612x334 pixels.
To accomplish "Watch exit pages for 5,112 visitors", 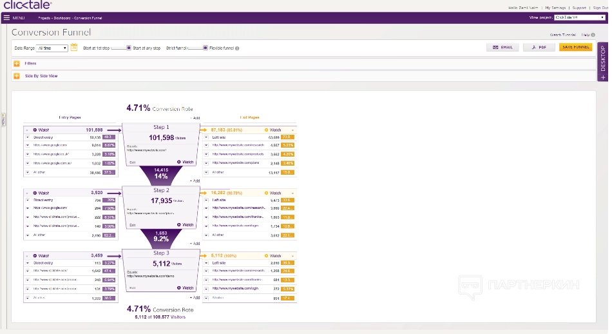I will pyautogui.click(x=273, y=256).
